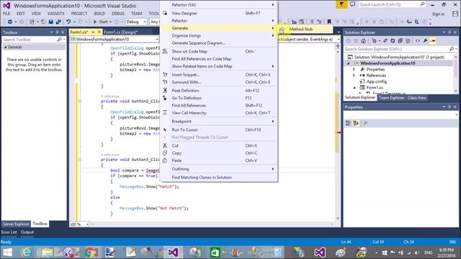Open Chrome from the taskbar
Screen dimensions: 461x259
[x=91, y=253]
